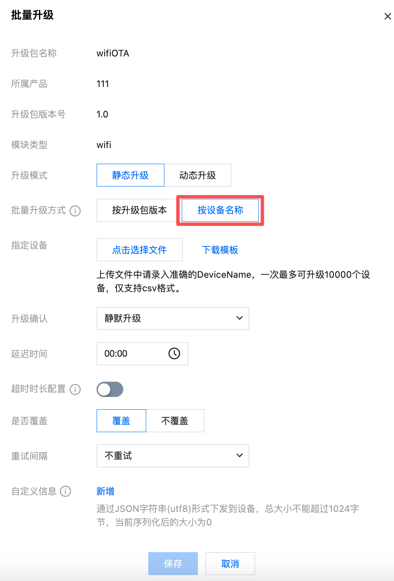Expand the 不重试 retry interval dropdown

(x=172, y=456)
